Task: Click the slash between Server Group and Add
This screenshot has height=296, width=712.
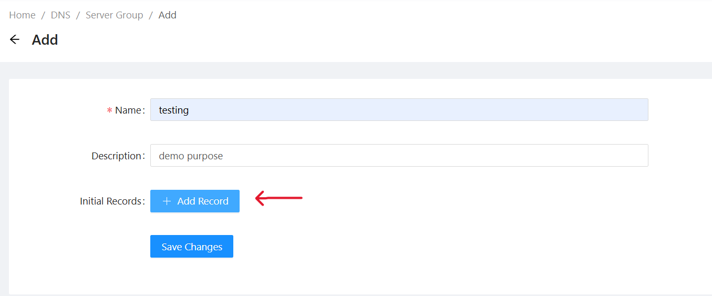Action: (x=151, y=15)
